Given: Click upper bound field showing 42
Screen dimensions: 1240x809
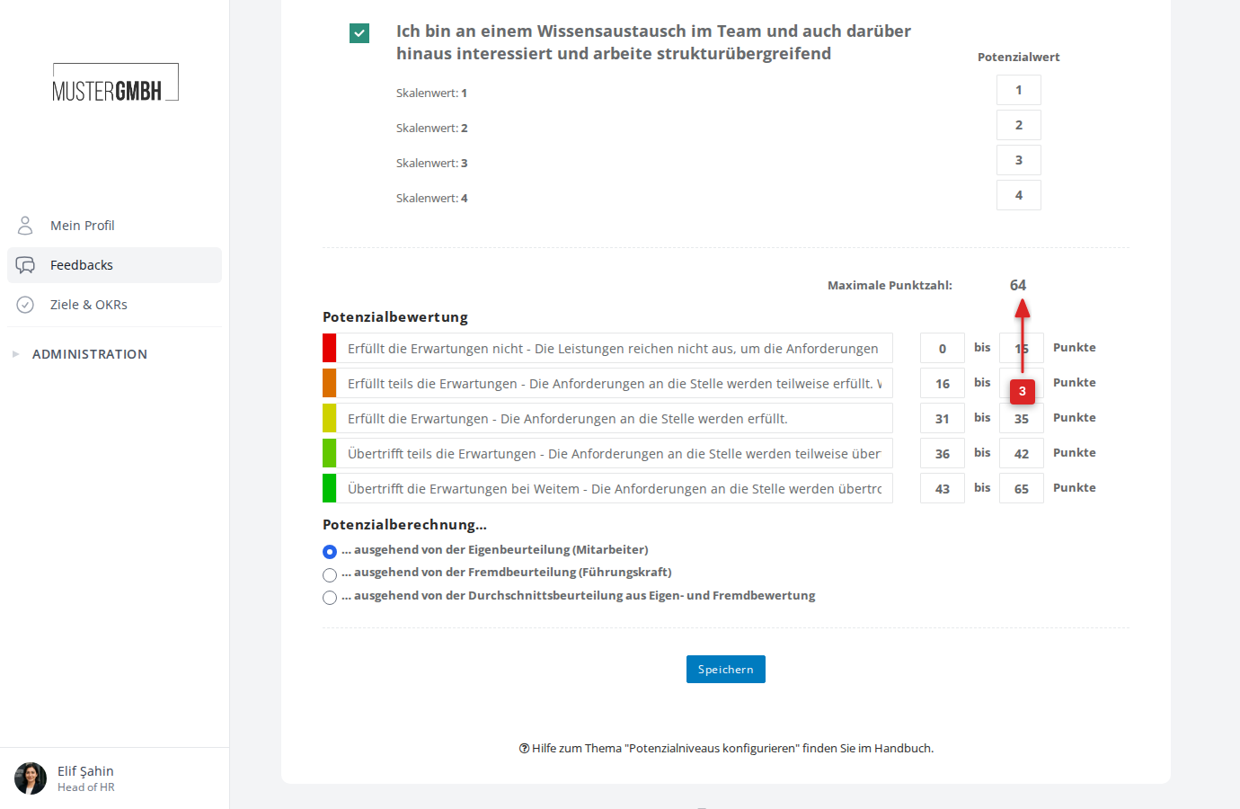Looking at the screenshot, I should point(1022,453).
